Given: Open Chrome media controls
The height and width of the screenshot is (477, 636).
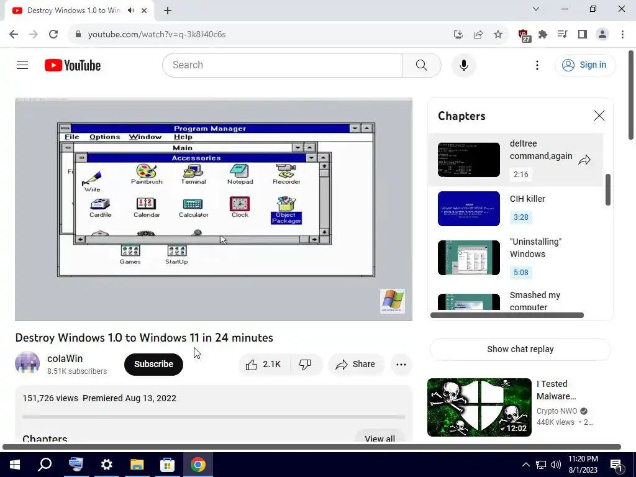Looking at the screenshot, I should pyautogui.click(x=562, y=35).
